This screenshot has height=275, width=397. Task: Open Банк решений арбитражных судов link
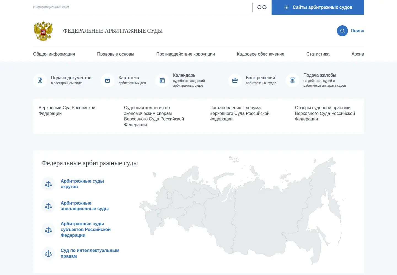[x=261, y=80]
